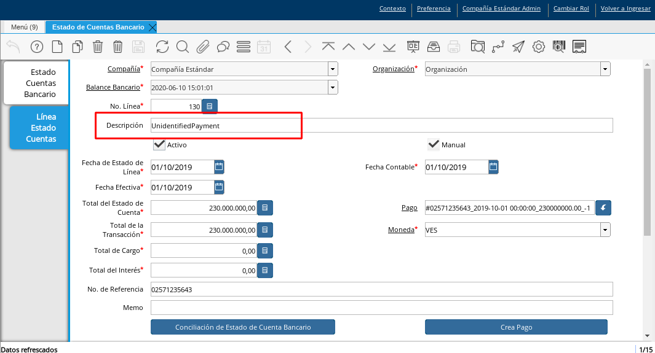Click the Total de Cargo amount field
Image resolution: width=655 pixels, height=353 pixels.
(204, 250)
